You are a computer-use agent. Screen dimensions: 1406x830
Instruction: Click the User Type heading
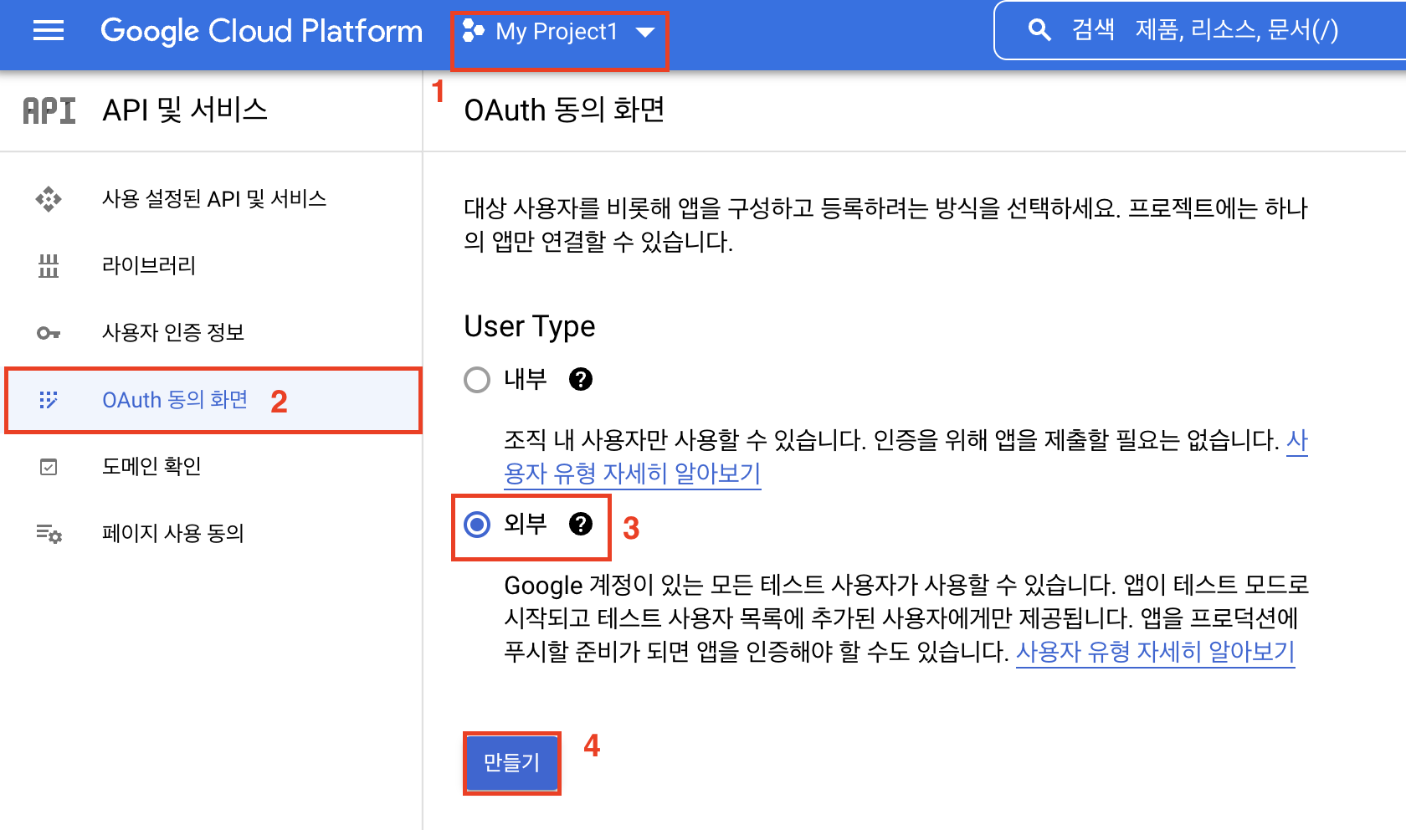point(530,326)
